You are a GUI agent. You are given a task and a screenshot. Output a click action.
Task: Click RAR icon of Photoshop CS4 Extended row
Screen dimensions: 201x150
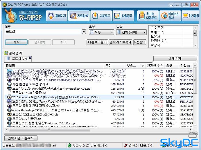[x=9, y=80]
